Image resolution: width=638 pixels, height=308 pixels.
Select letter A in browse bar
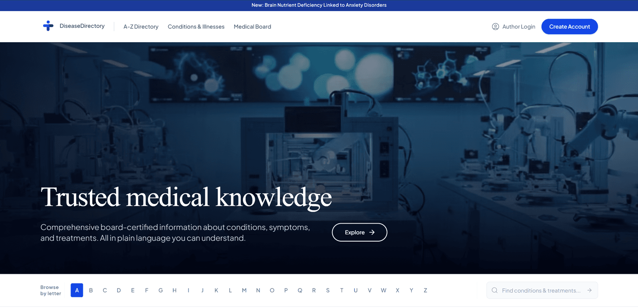[77, 290]
